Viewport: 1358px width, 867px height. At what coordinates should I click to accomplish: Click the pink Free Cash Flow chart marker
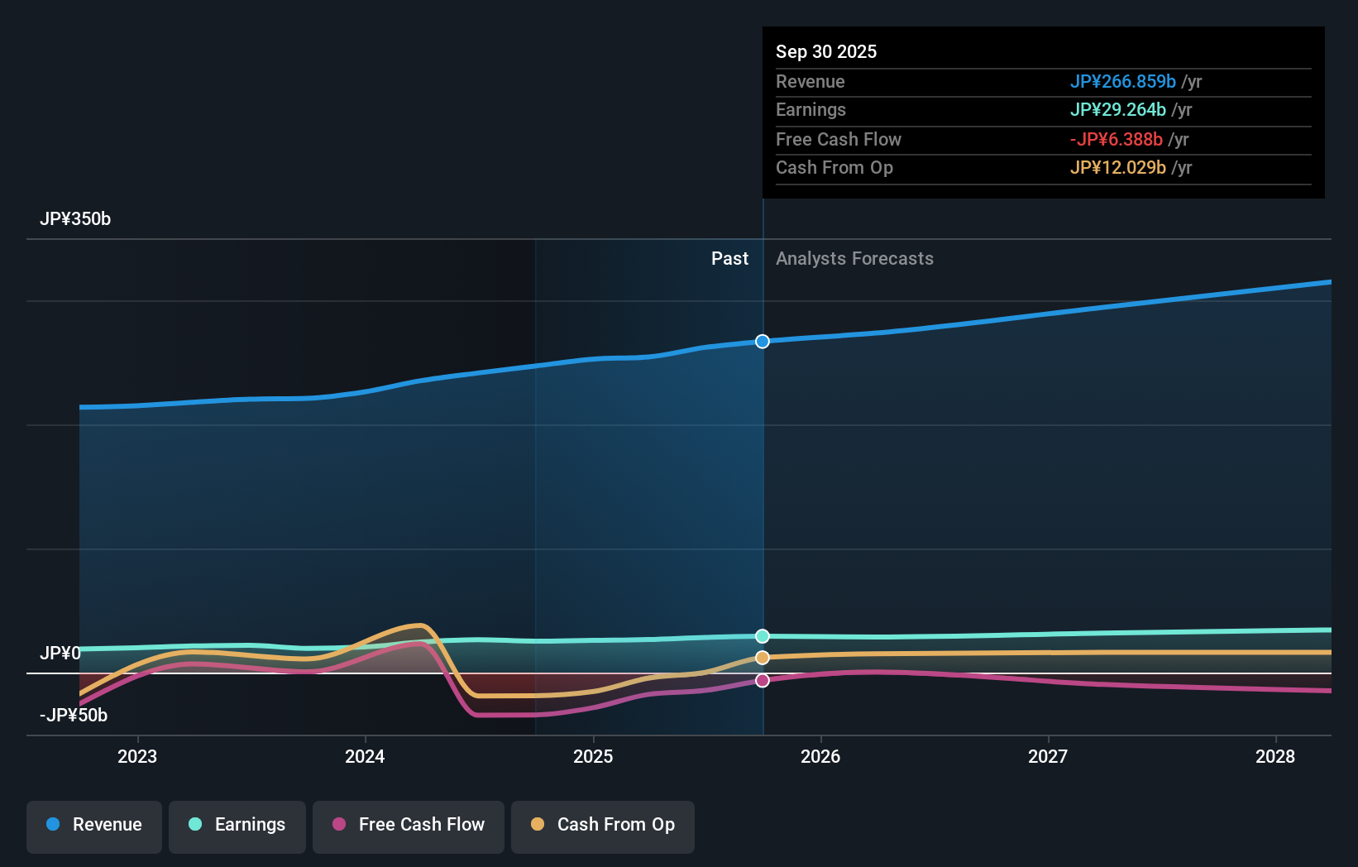(762, 680)
